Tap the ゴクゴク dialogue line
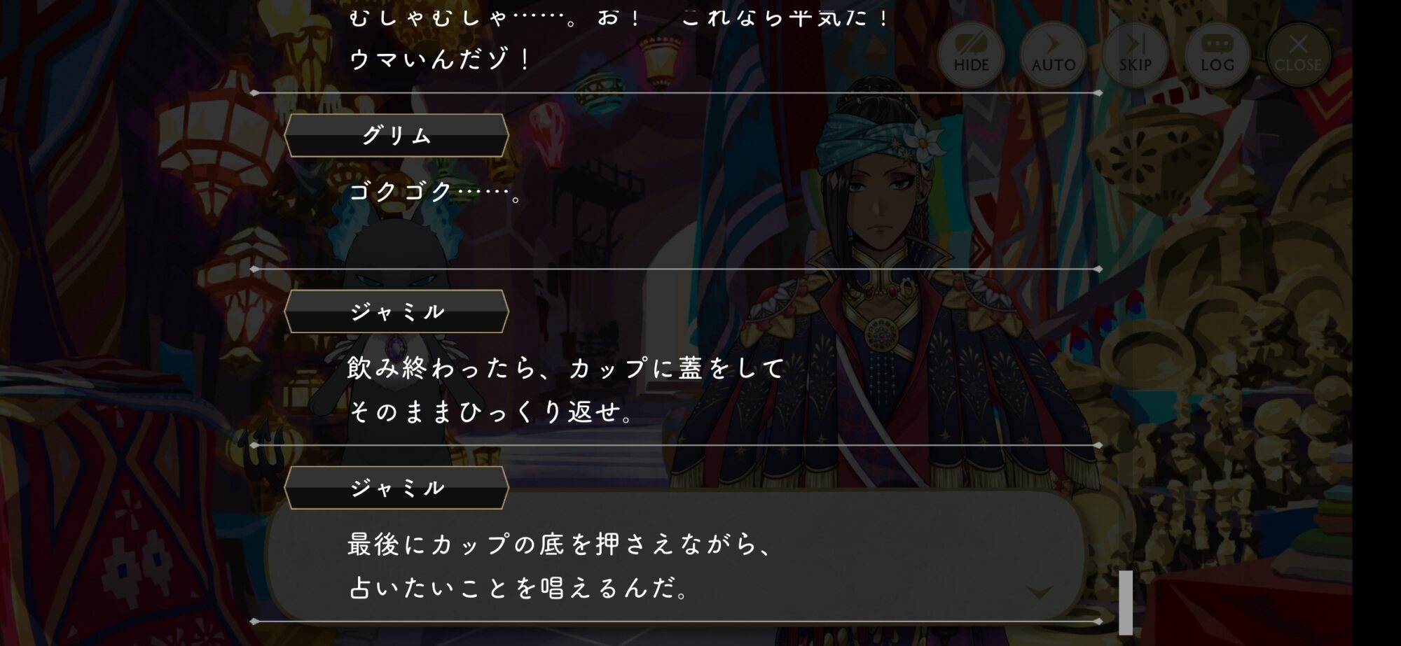Viewport: 1401px width, 646px height. 436,192
